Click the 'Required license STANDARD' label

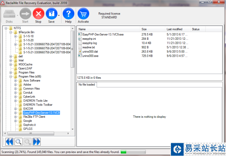click(x=109, y=16)
